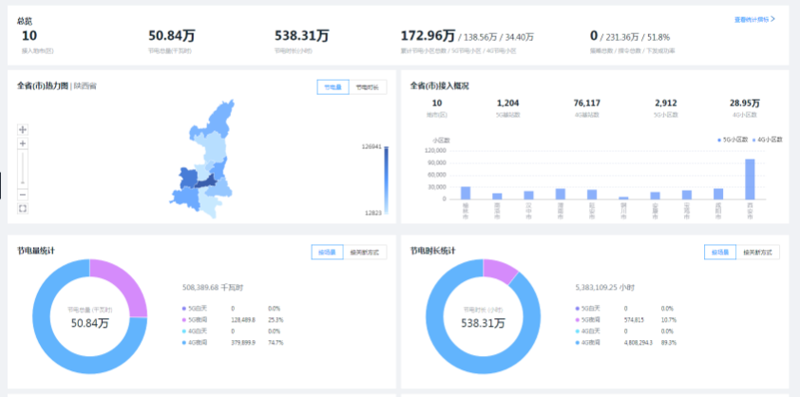Click the map zoom level slider track
Screen dimensions: 800x397
click(23, 169)
